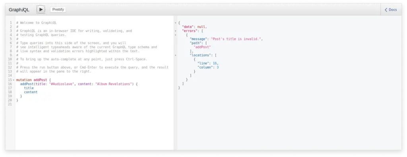This screenshot has height=157, width=407.
Task: Click the Prettify button
Action: [58, 10]
